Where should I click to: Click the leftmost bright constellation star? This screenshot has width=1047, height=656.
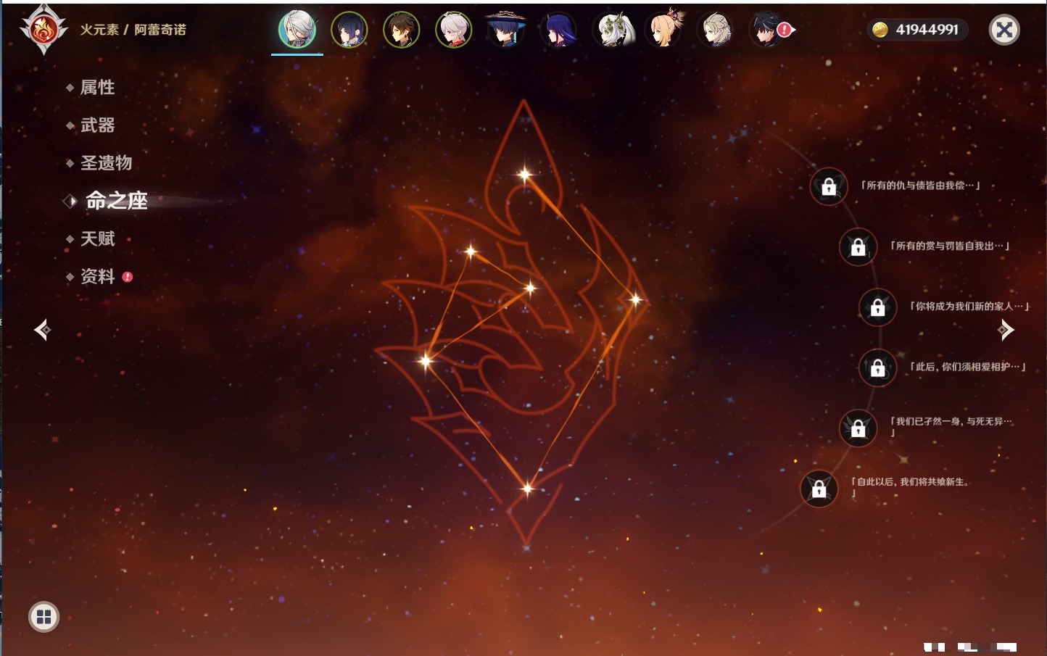[426, 360]
